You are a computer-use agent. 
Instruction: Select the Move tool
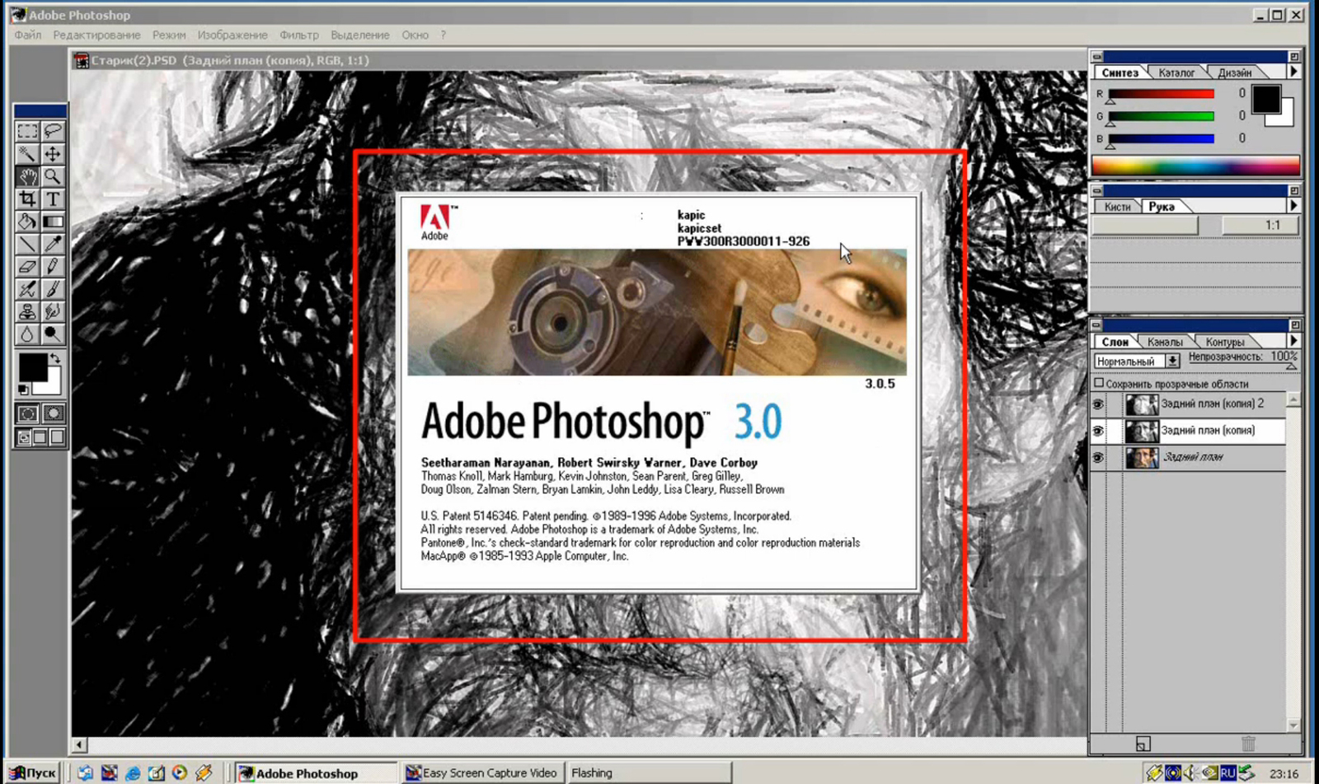53,154
